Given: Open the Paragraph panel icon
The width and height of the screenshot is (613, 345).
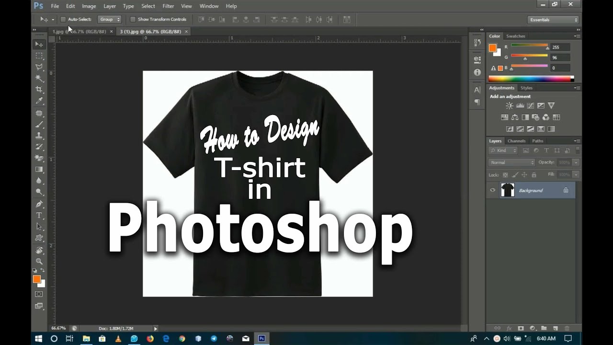Looking at the screenshot, I should click(x=477, y=102).
